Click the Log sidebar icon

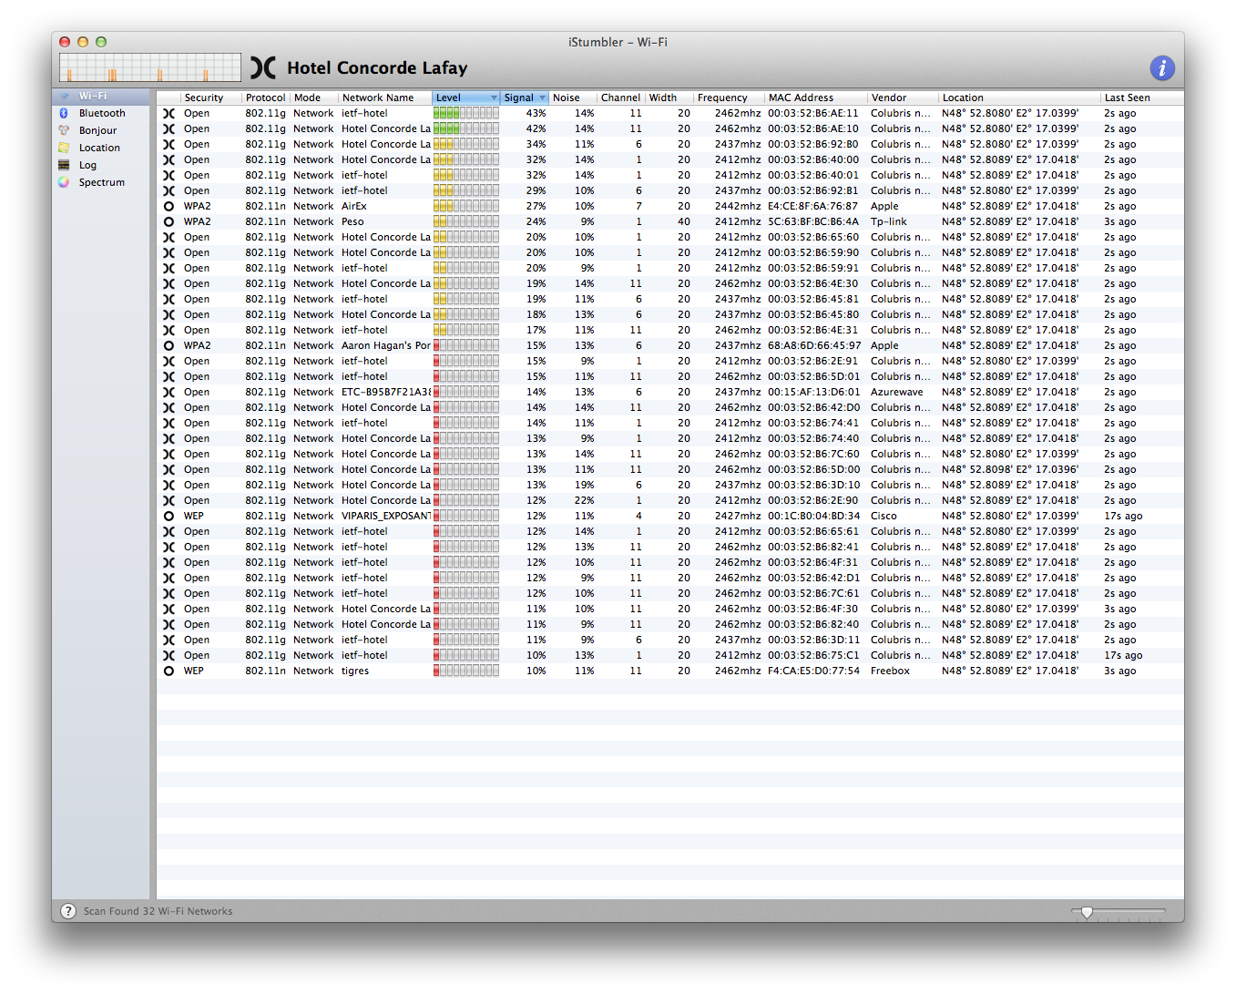point(64,165)
